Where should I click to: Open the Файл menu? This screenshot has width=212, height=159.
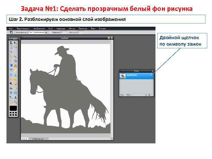click(x=11, y=29)
